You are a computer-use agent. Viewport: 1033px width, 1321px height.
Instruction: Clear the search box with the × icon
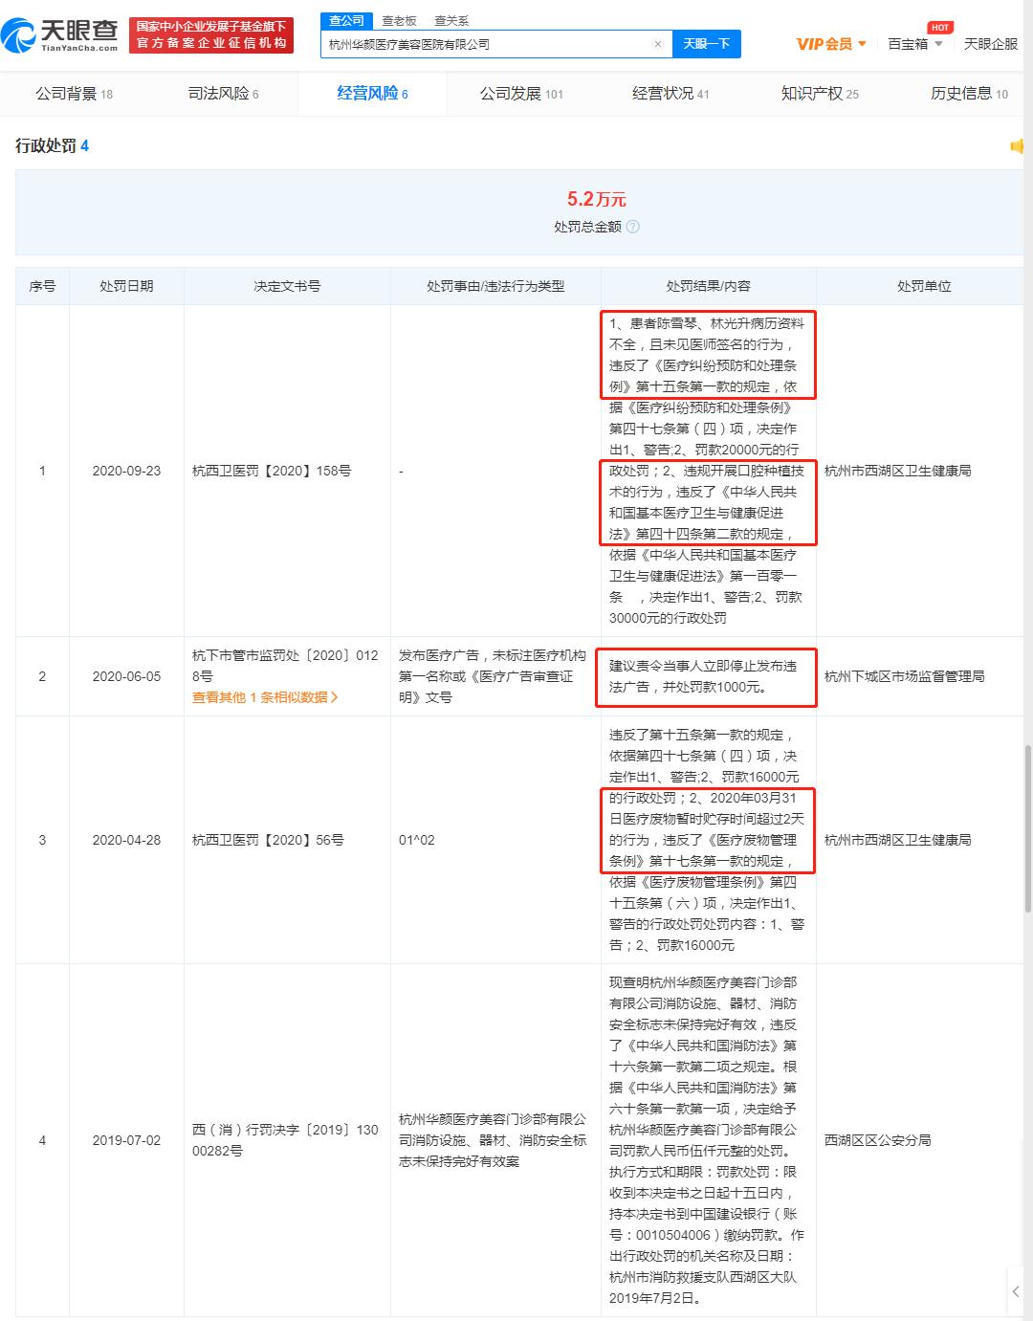658,45
